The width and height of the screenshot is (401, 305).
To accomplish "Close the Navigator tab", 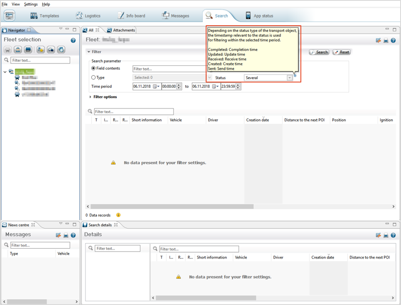I will click(29, 30).
